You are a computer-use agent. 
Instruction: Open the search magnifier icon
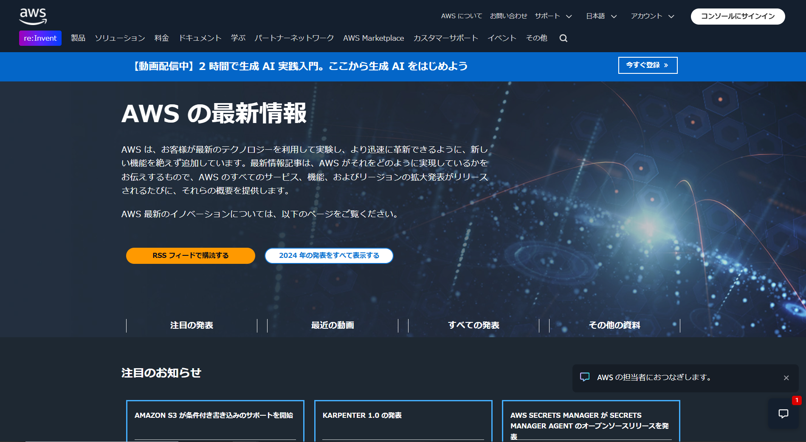564,38
